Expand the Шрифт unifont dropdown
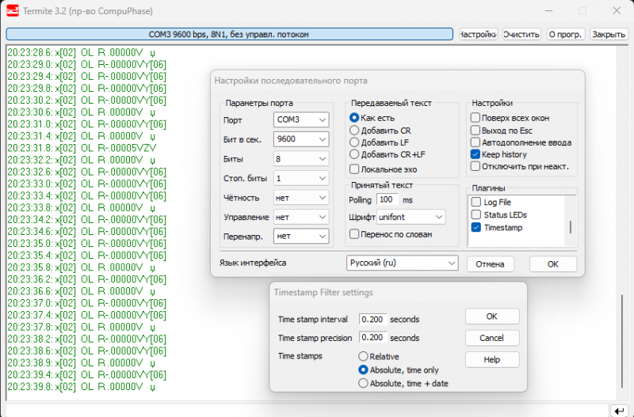Image resolution: width=634 pixels, height=417 pixels. point(411,217)
